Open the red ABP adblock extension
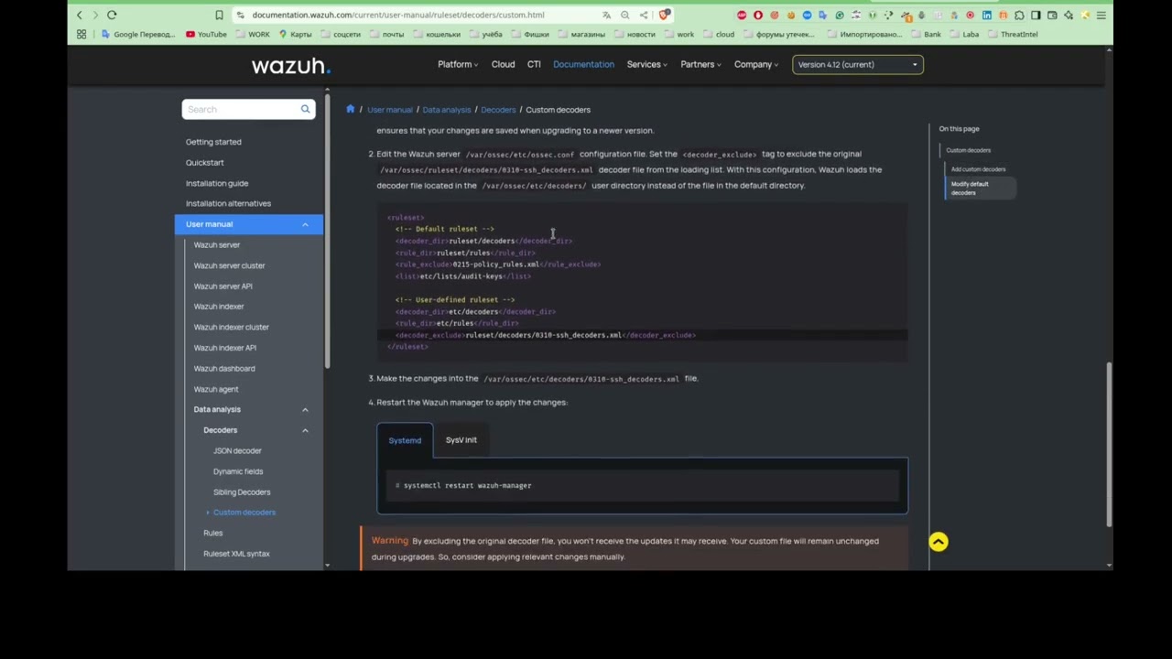Screen dimensions: 1172x659 point(742,16)
